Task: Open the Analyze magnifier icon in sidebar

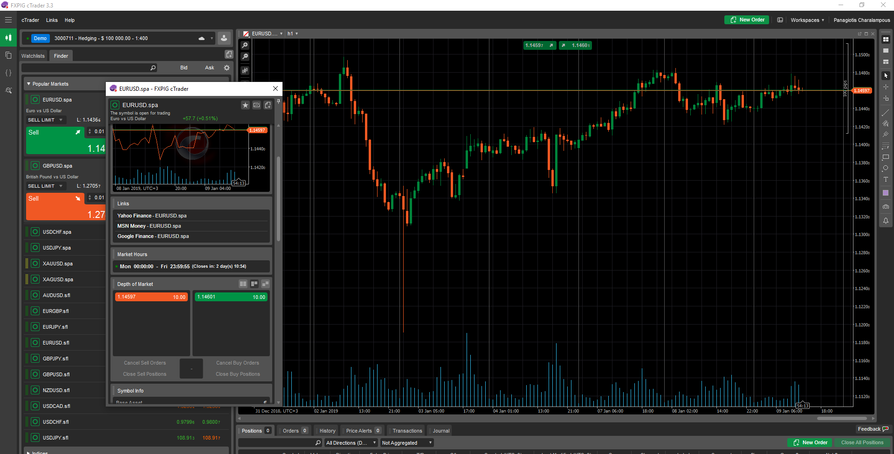Action: (x=8, y=90)
